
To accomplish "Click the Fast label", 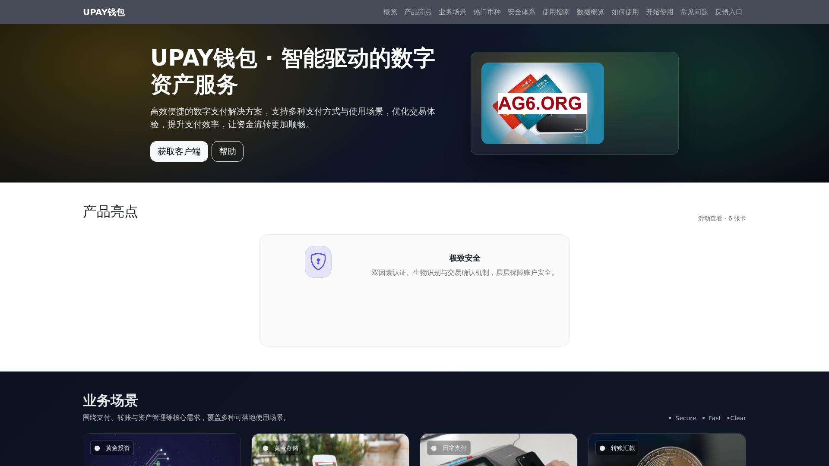I will pos(715,418).
